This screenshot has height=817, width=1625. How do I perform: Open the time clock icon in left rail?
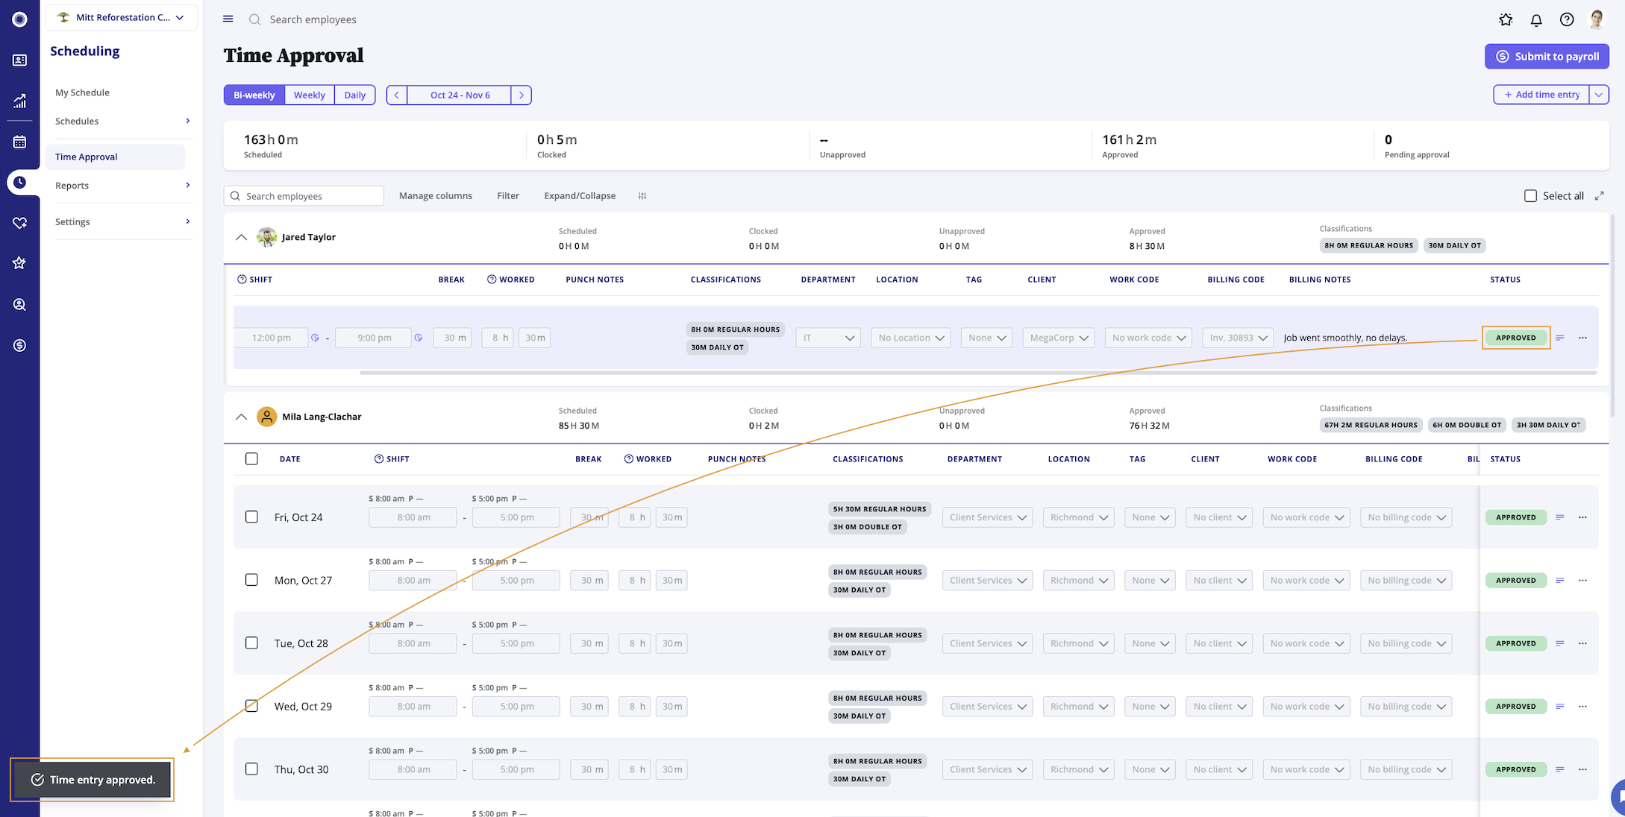pos(20,183)
